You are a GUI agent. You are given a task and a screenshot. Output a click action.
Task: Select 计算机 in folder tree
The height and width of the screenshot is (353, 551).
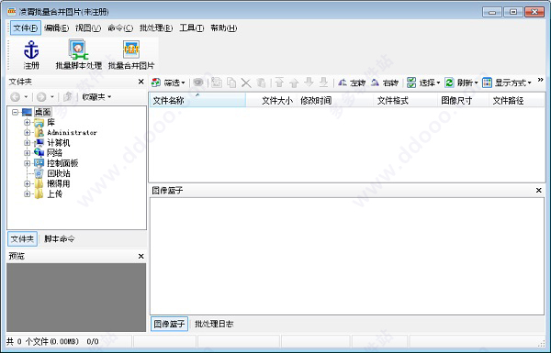click(x=59, y=143)
